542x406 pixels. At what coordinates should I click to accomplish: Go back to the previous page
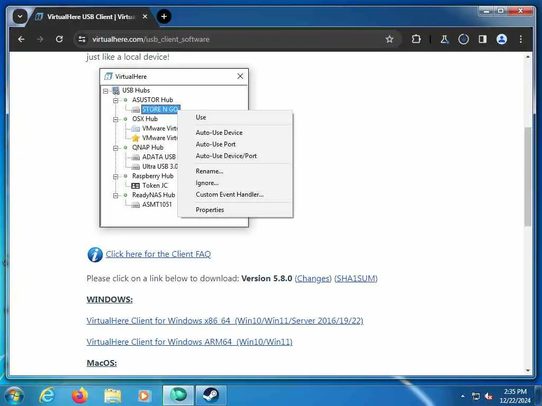coord(21,39)
